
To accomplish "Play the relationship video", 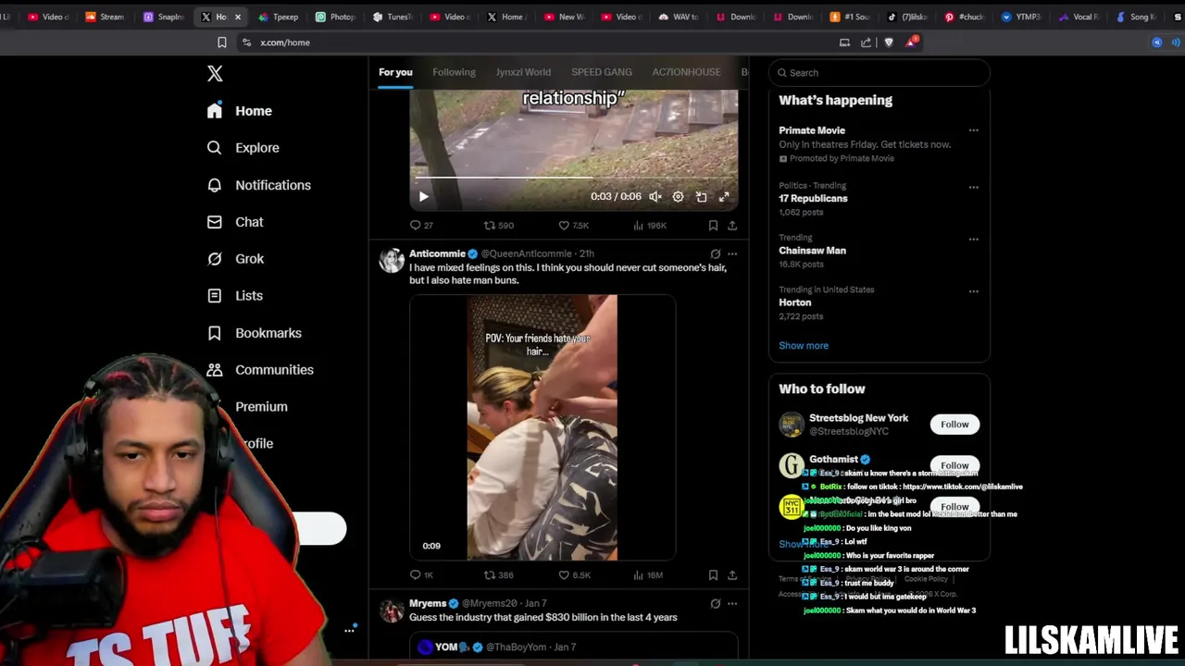I will coord(424,196).
